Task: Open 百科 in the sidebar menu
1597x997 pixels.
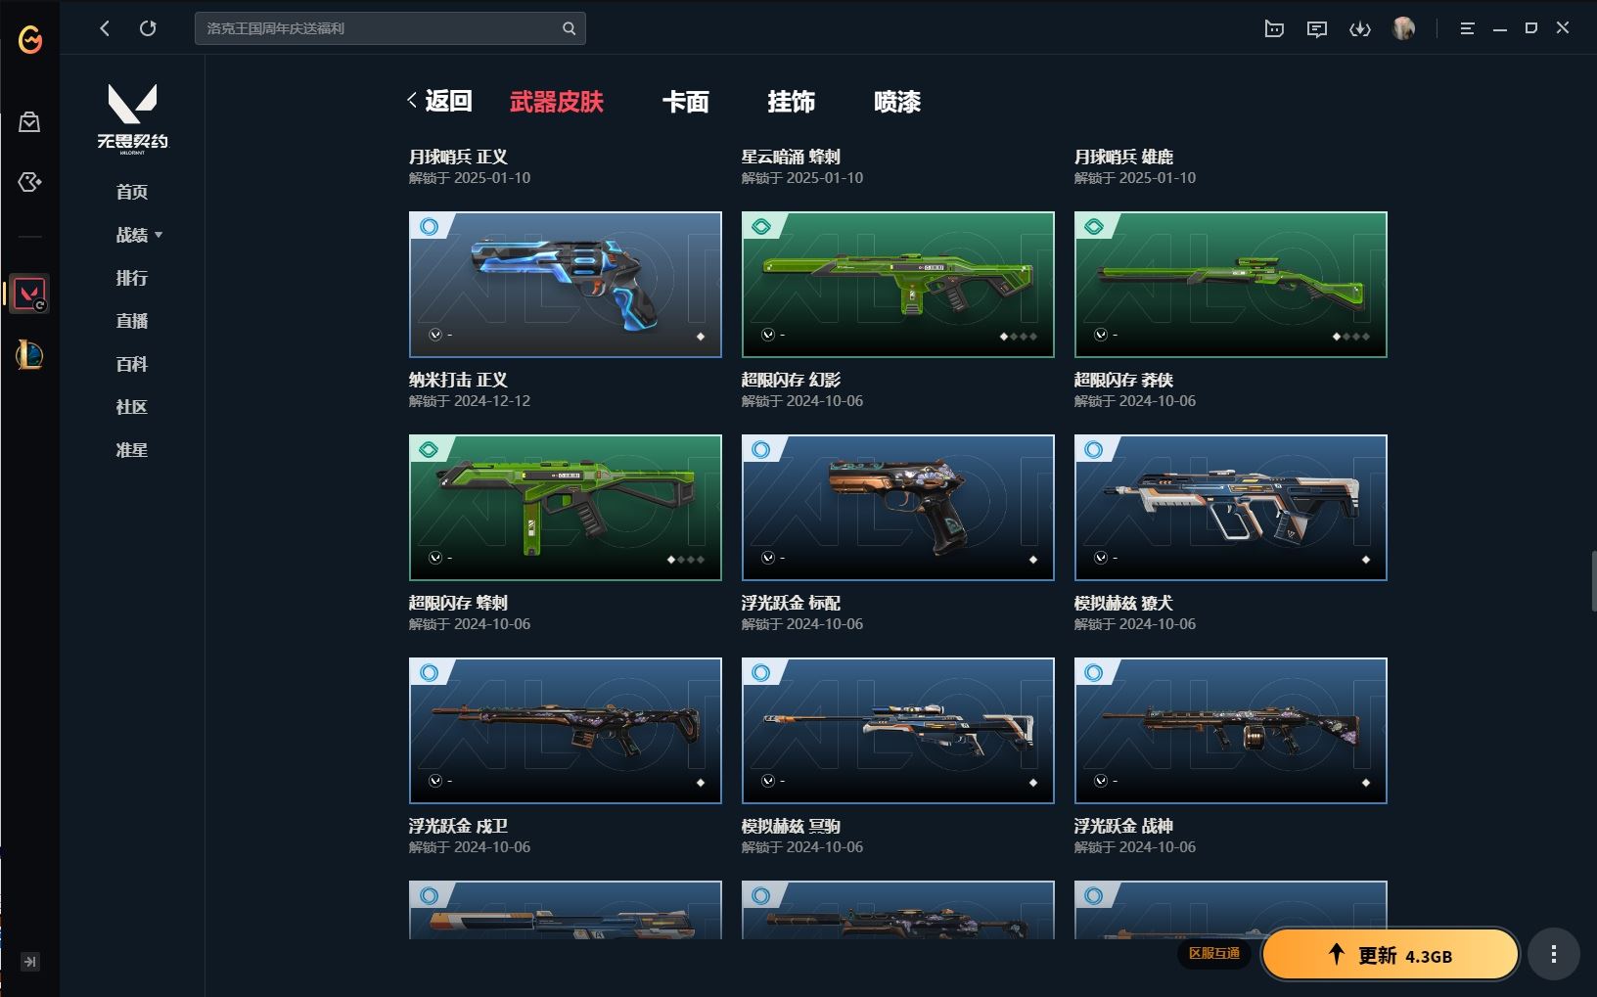Action: tap(132, 364)
